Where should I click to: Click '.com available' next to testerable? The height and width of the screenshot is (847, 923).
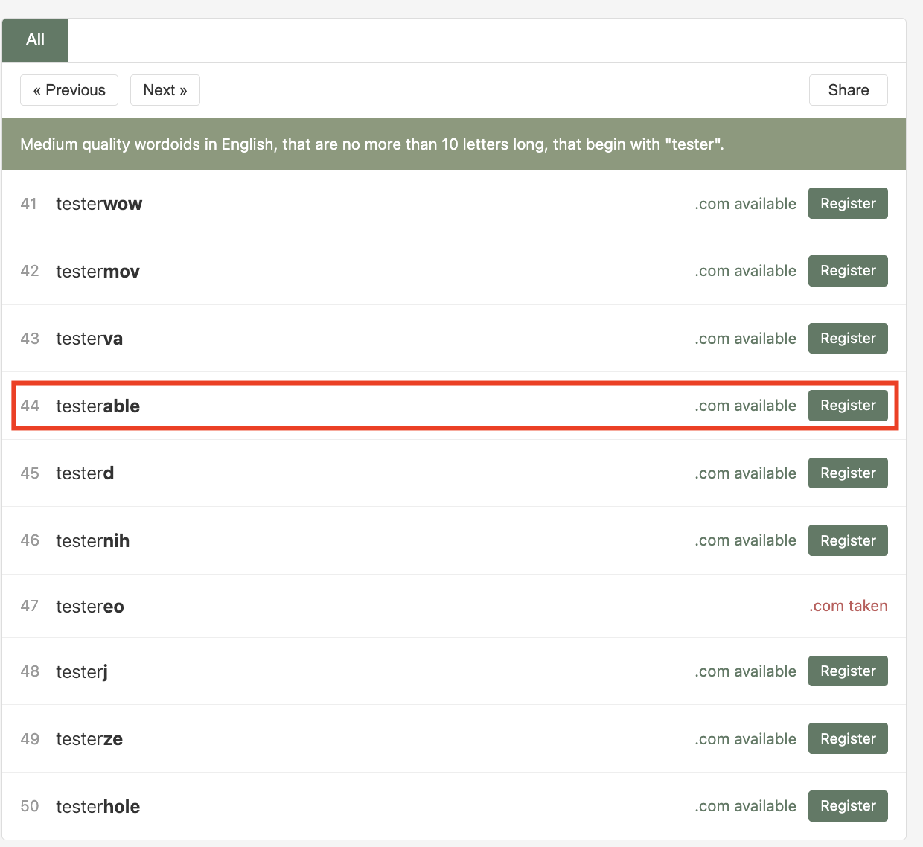point(745,406)
